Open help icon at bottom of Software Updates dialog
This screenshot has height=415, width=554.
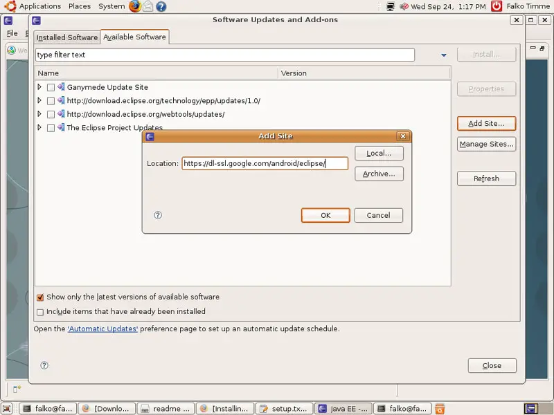pos(44,365)
